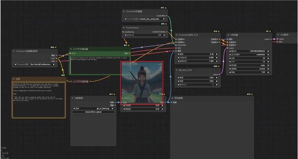
Task: Open the ControlNet name combo instantx_flux_canny
Action: click(x=145, y=19)
